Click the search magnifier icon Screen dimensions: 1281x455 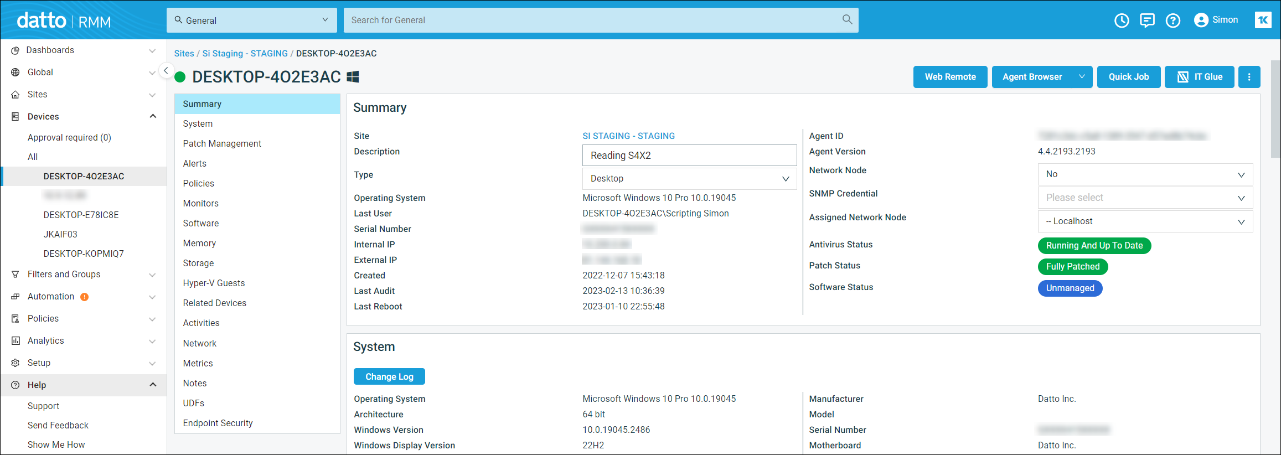point(847,20)
